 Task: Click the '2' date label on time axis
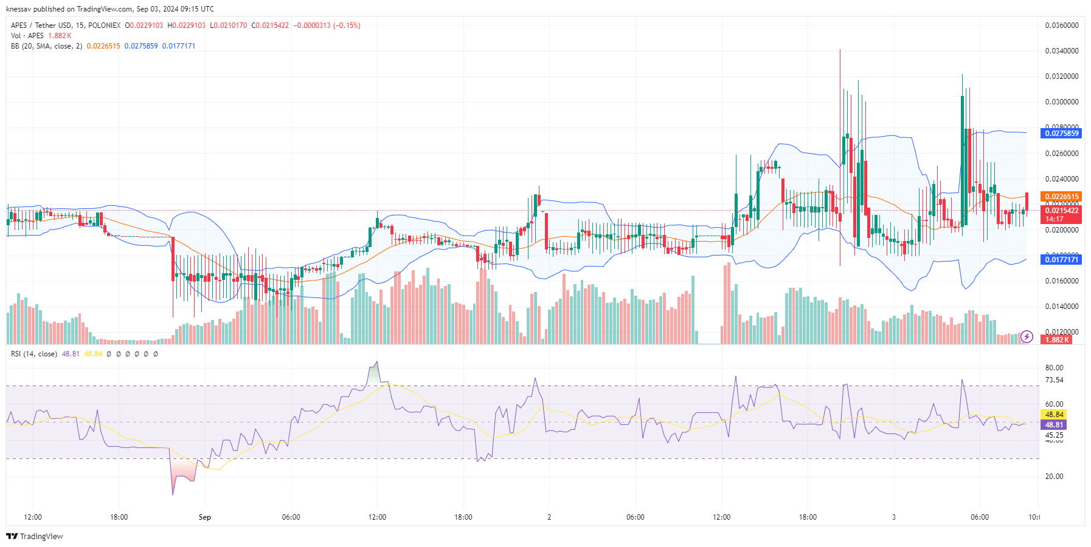[x=549, y=517]
